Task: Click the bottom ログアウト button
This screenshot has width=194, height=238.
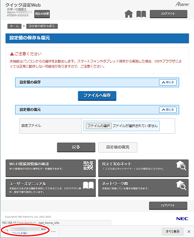Action: (168, 205)
